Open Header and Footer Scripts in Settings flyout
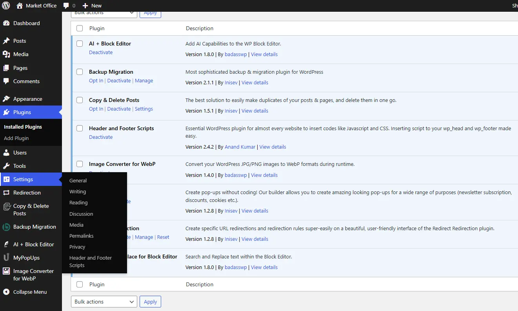The height and width of the screenshot is (311, 518). (x=91, y=262)
